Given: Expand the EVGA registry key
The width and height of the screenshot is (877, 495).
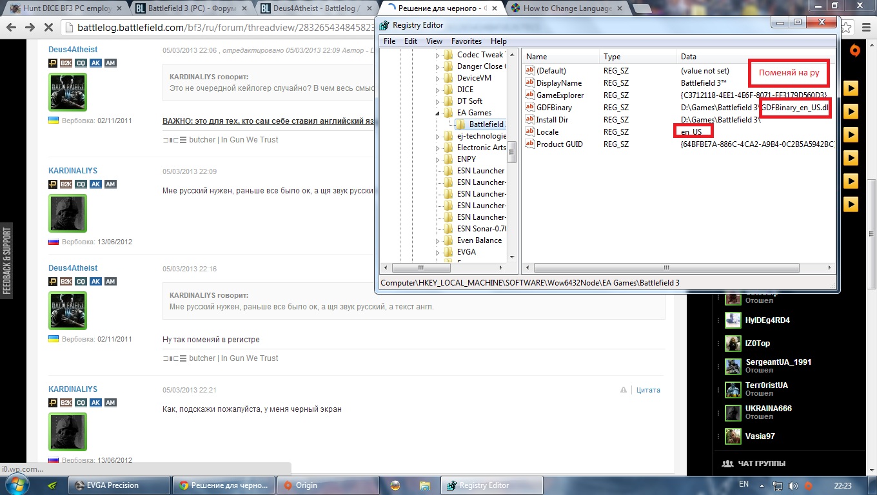Looking at the screenshot, I should (x=437, y=252).
